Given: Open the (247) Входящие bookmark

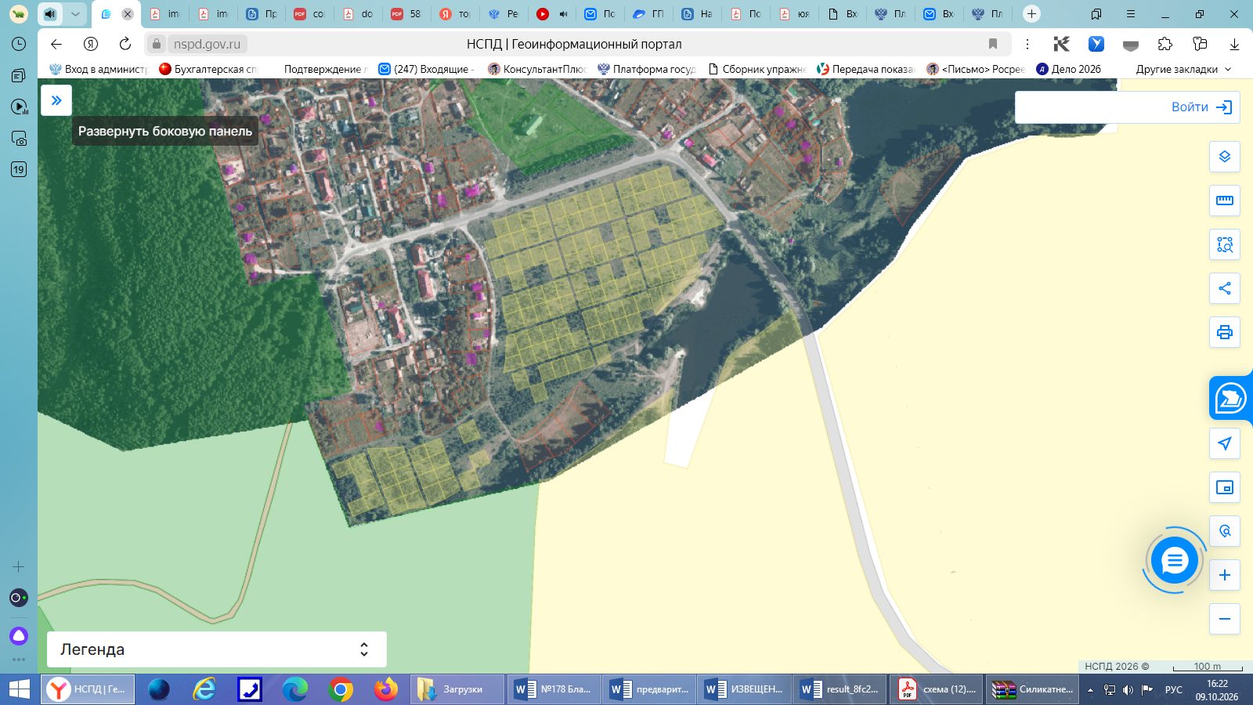Looking at the screenshot, I should click(427, 69).
